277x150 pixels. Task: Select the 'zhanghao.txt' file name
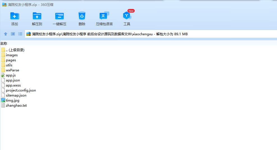pyautogui.click(x=16, y=106)
